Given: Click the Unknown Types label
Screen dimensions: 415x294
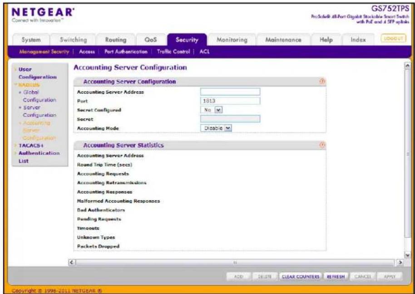Looking at the screenshot, I should click(96, 237).
